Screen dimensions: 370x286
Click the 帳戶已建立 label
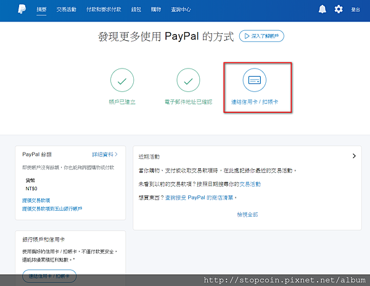pos(122,102)
